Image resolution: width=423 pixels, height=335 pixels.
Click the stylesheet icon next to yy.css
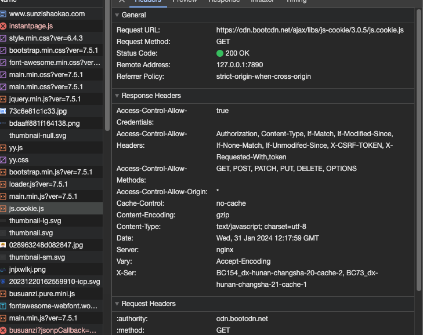click(x=3, y=160)
